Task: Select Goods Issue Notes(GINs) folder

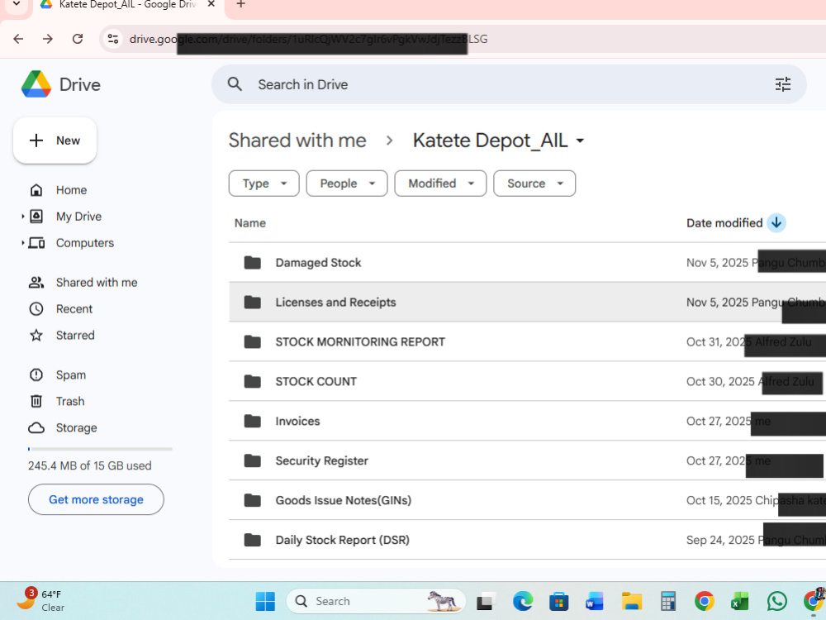Action: 527,500
